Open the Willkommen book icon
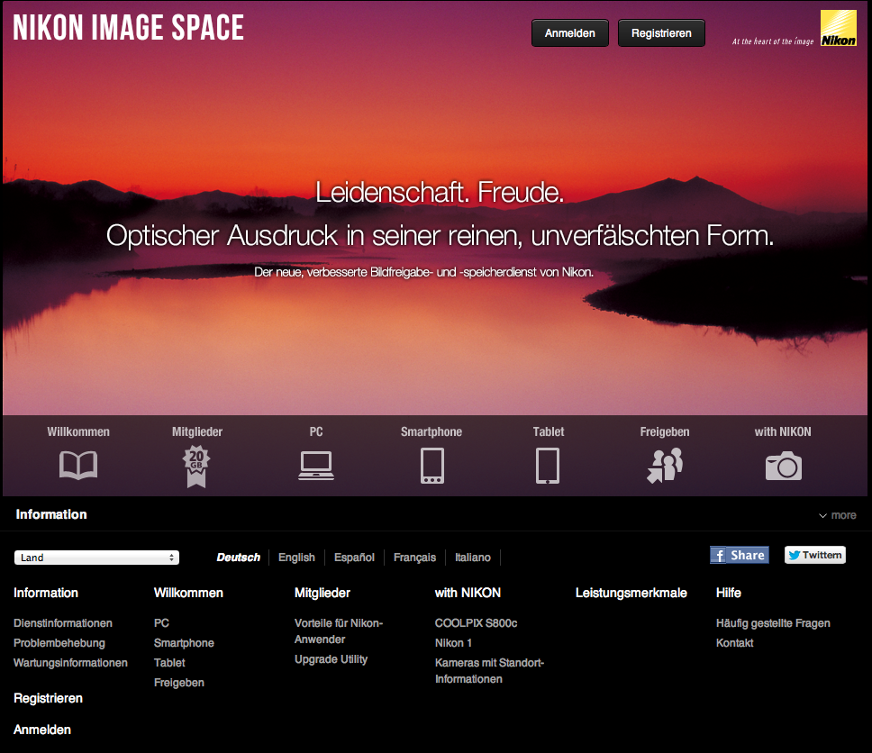This screenshot has height=753, width=872. coord(78,465)
